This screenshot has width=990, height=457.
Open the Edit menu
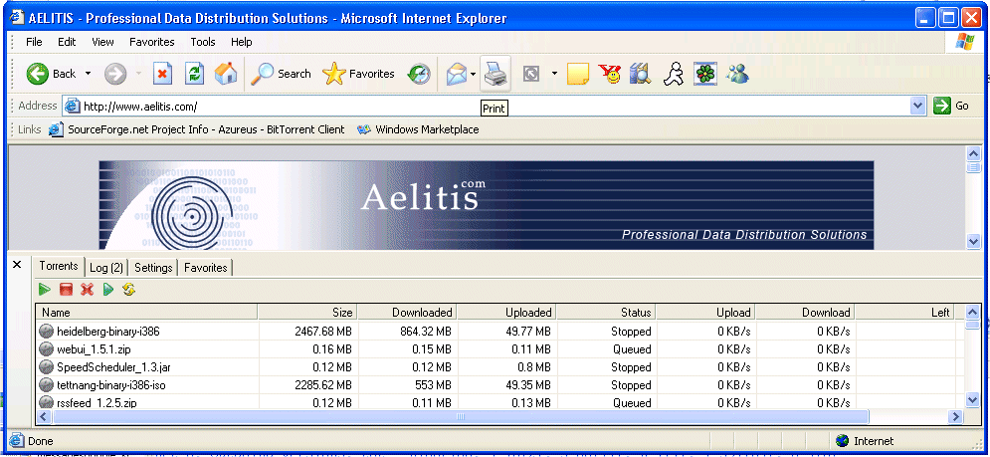tap(67, 43)
